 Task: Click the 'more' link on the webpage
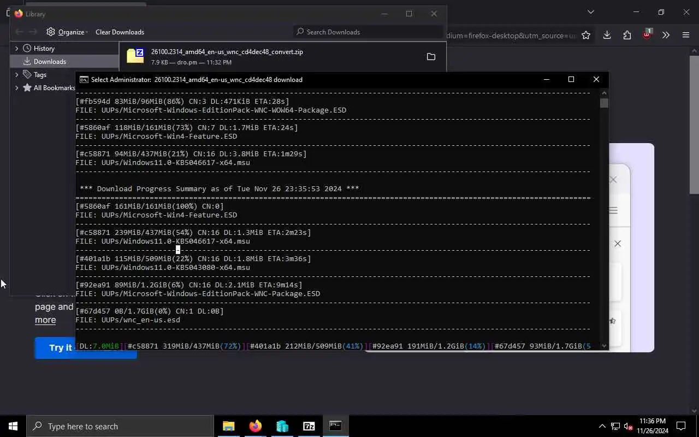(x=45, y=320)
